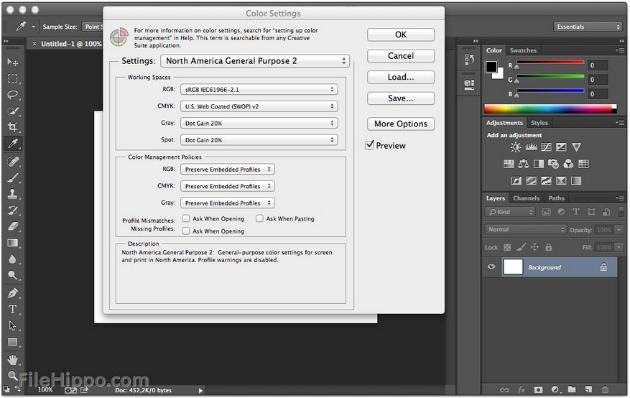Switch to the Paths tab
The height and width of the screenshot is (398, 630).
(557, 198)
